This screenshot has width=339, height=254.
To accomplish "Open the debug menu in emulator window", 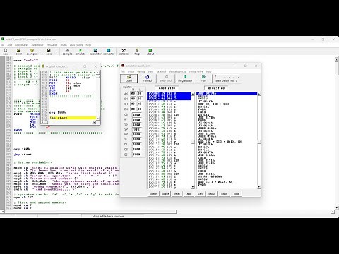I will pyautogui.click(x=141, y=71).
